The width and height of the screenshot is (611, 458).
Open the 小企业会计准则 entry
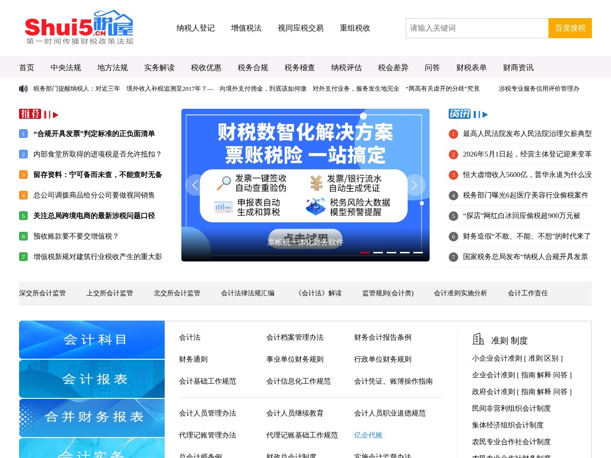pyautogui.click(x=497, y=358)
